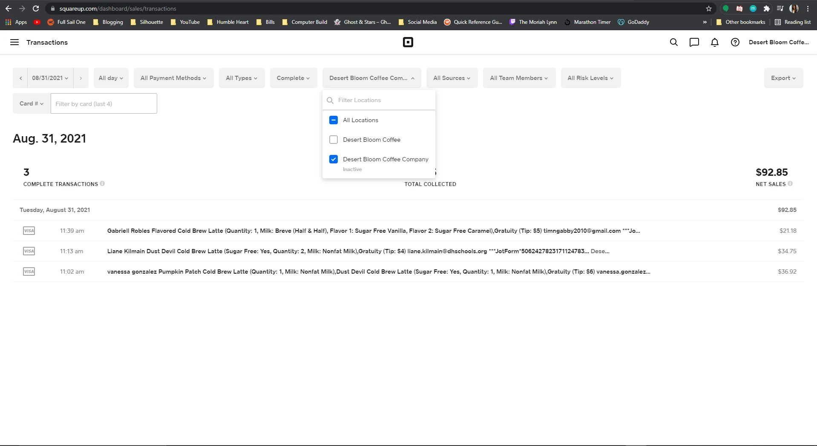Open the 08/31/2021 date selector
Image resolution: width=817 pixels, height=446 pixels.
[49, 77]
